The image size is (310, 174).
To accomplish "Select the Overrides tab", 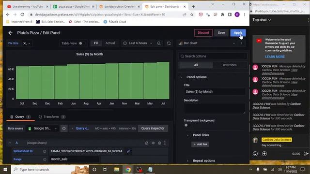I will click(x=230, y=65).
